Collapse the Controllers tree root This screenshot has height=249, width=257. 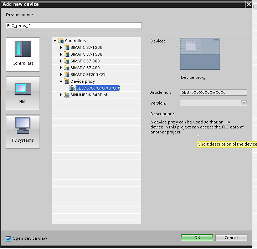(x=55, y=41)
